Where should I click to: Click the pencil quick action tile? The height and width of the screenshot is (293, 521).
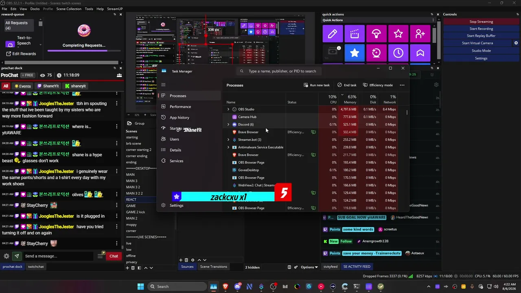tap(333, 34)
